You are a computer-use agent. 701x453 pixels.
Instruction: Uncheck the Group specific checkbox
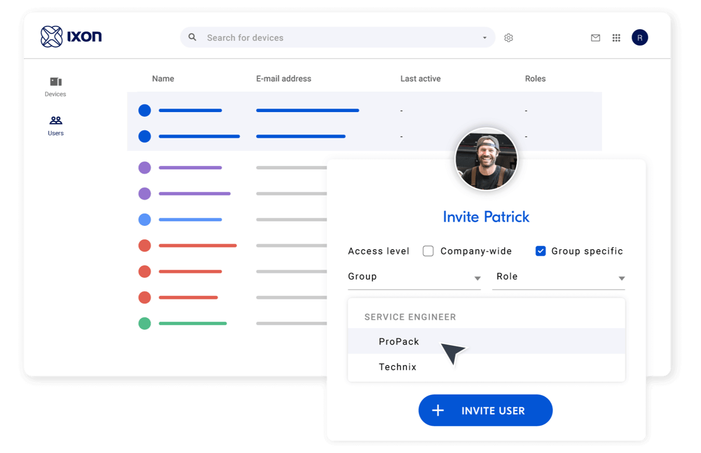click(540, 251)
